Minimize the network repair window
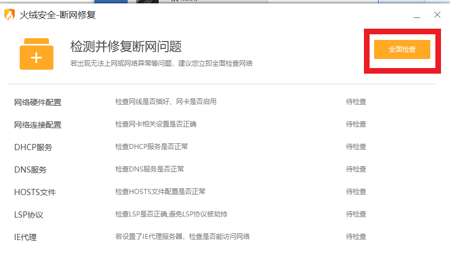This screenshot has height=253, width=450. pyautogui.click(x=417, y=16)
